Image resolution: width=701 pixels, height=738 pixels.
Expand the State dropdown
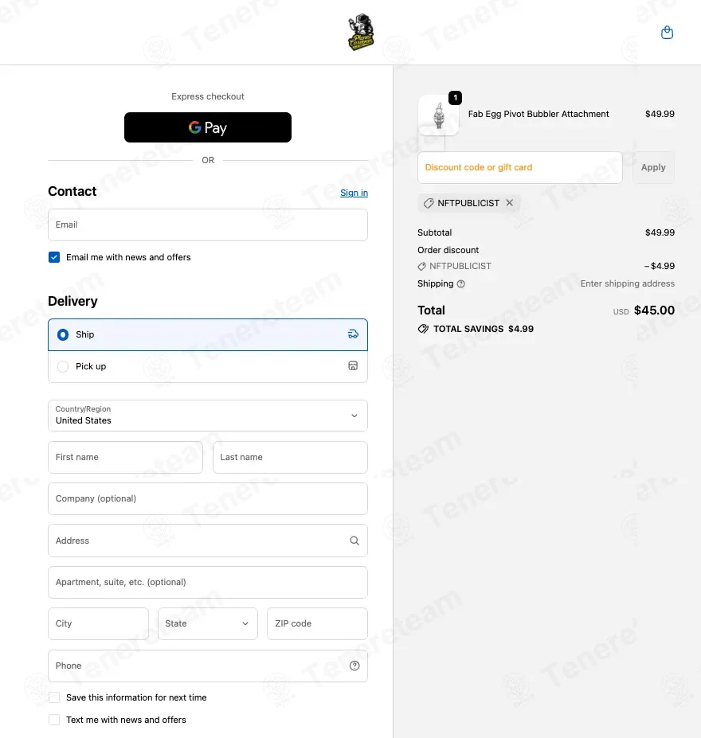click(208, 623)
